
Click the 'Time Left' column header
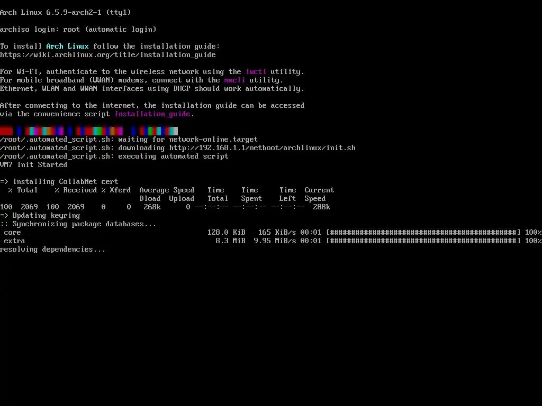[x=287, y=195]
